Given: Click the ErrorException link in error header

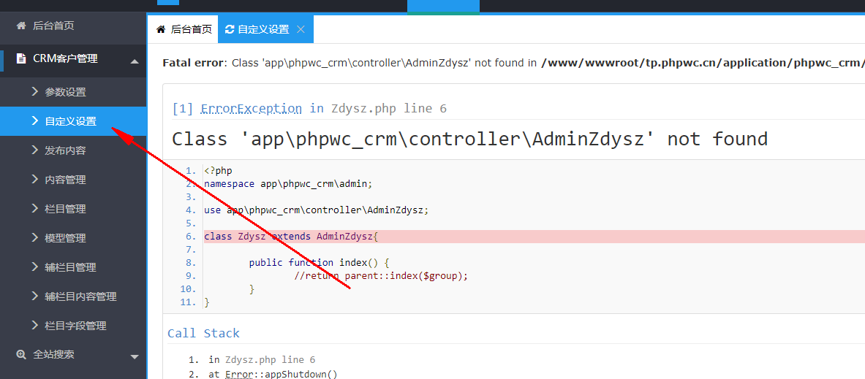Looking at the screenshot, I should 251,109.
